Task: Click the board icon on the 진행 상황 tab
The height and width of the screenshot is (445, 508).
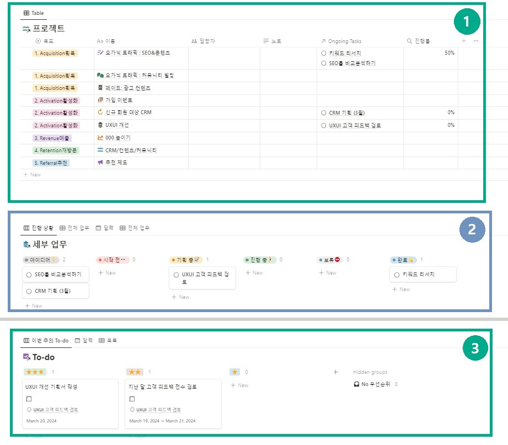Action: 26,227
